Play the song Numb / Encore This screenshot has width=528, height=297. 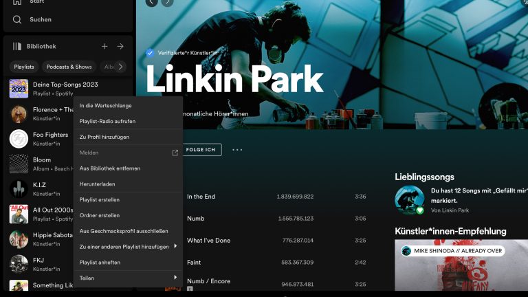tap(209, 281)
